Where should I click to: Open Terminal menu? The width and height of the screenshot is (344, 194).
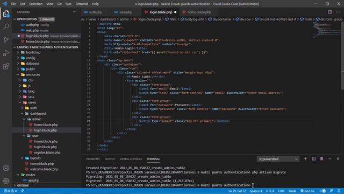81,4
